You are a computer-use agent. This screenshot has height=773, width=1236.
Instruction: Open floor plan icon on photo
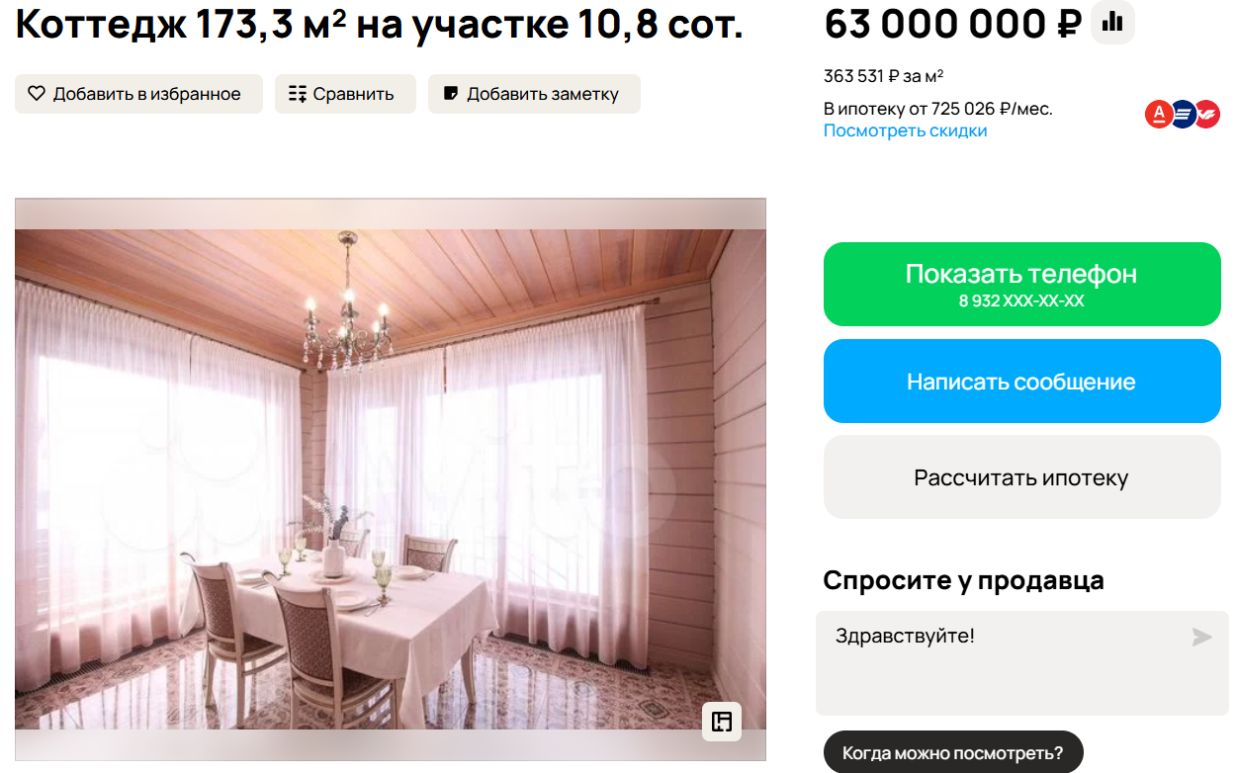722,722
